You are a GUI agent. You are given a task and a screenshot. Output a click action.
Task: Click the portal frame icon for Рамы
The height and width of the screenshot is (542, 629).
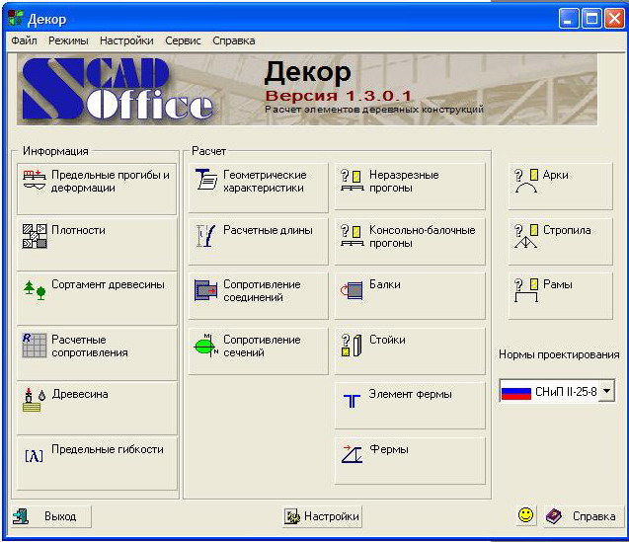(526, 290)
